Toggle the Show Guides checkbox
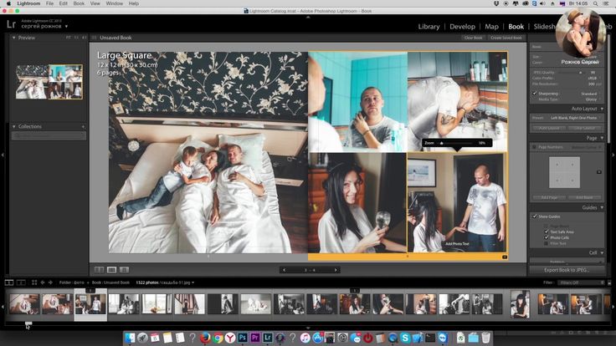 click(x=536, y=216)
